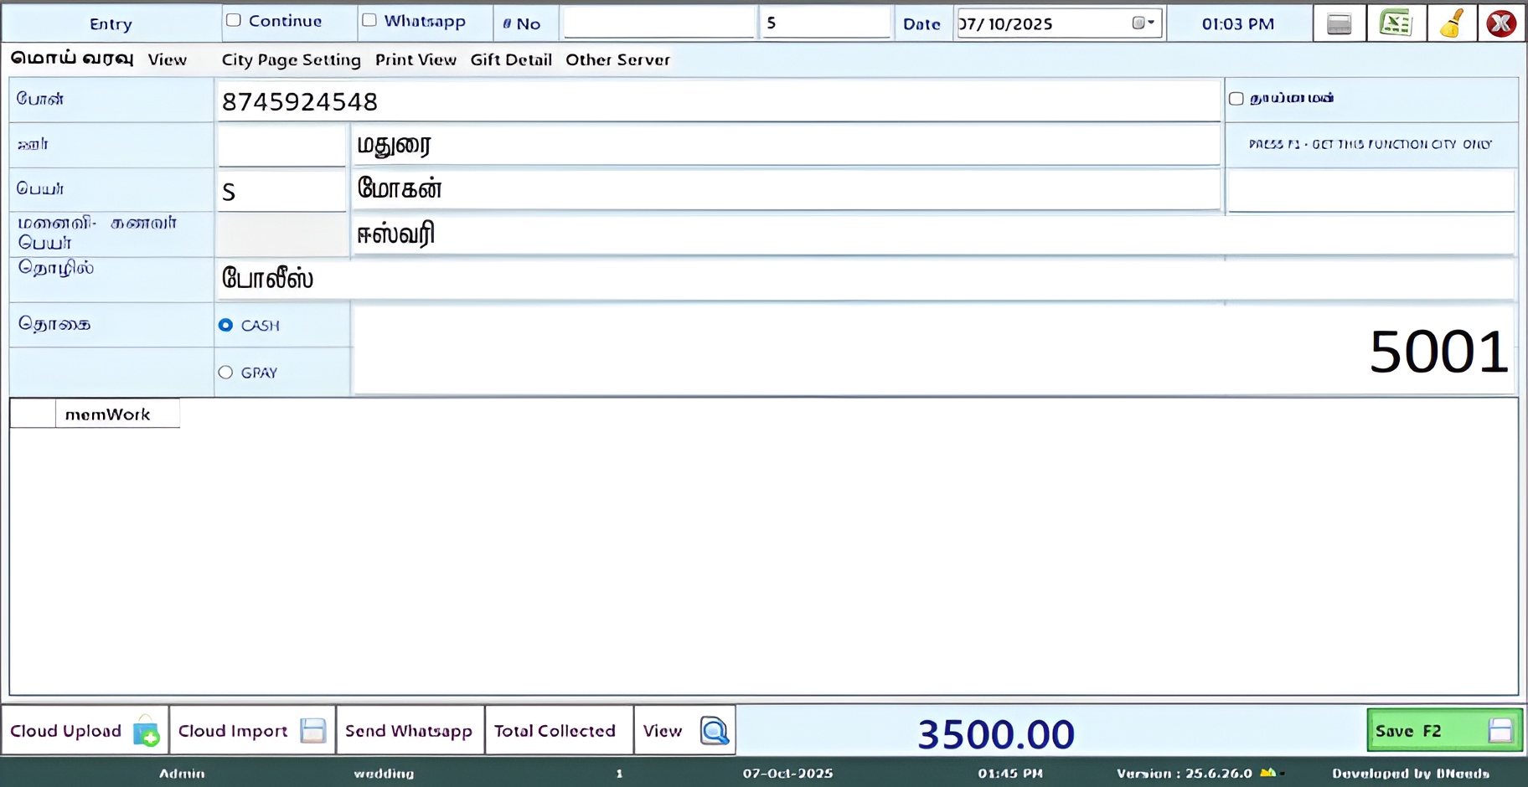The height and width of the screenshot is (787, 1528).
Task: Open the Gift Detail menu
Action: click(510, 59)
